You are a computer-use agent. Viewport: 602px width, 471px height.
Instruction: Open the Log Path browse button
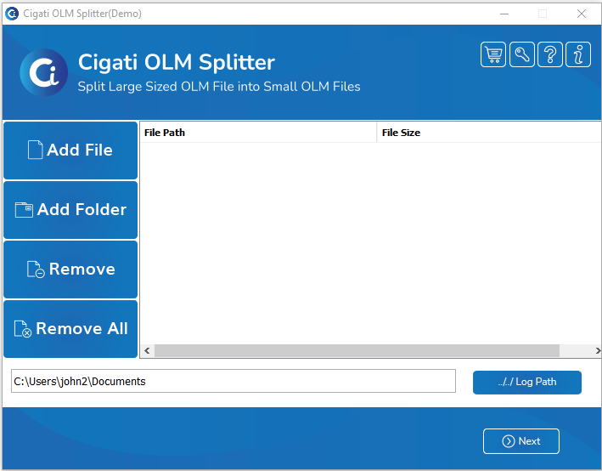pyautogui.click(x=527, y=383)
